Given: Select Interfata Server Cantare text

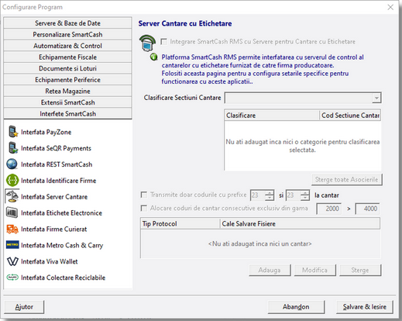Looking at the screenshot, I should tap(54, 197).
